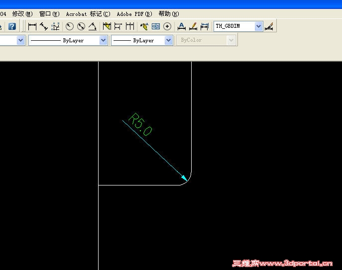Click the Help question mark icon
342x270 pixels.
[12, 26]
